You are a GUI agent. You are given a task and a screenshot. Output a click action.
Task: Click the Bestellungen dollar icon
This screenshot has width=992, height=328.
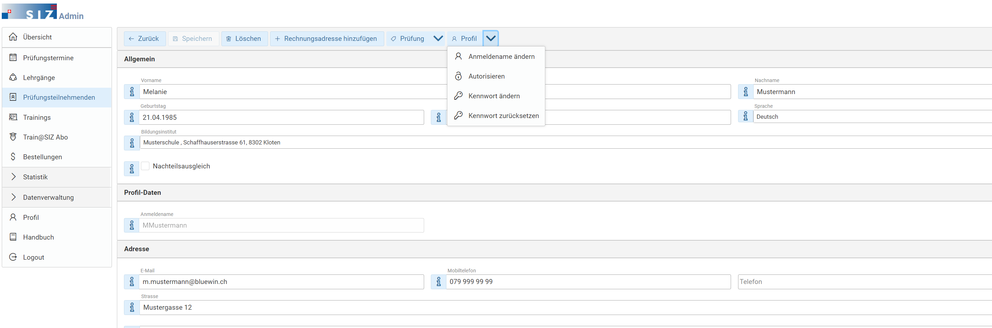pos(13,157)
